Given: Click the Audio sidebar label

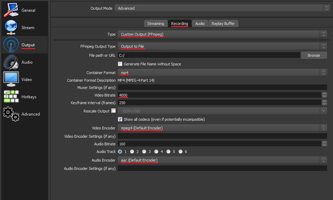Looking at the screenshot, I should 27,62.
